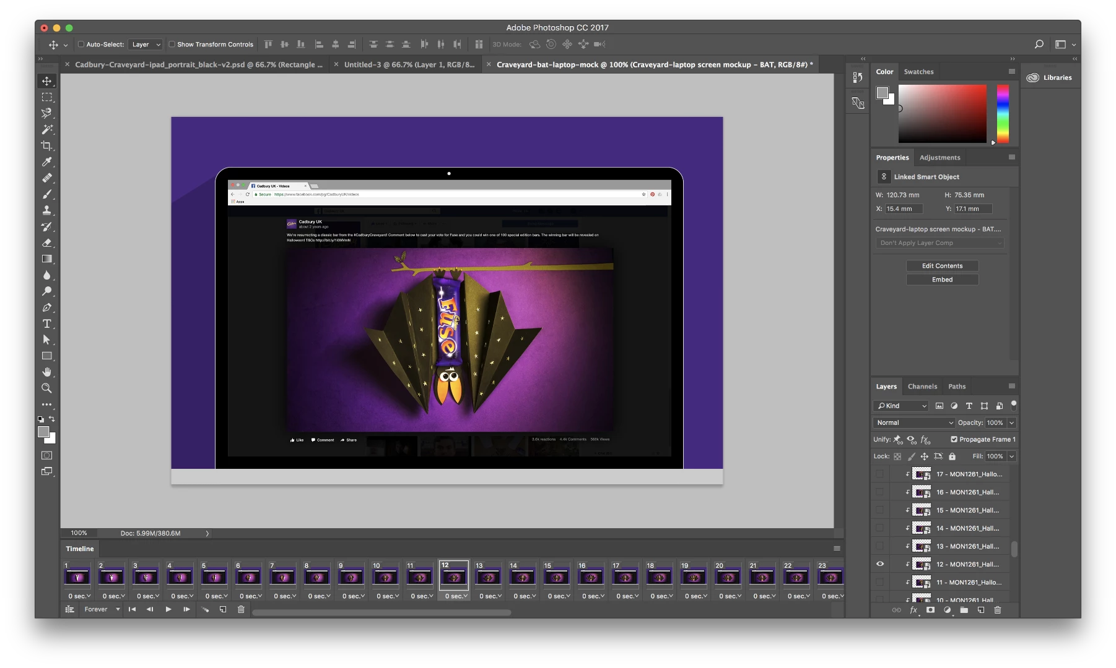This screenshot has width=1116, height=668.
Task: Select the Healing Brush tool
Action: point(46,178)
